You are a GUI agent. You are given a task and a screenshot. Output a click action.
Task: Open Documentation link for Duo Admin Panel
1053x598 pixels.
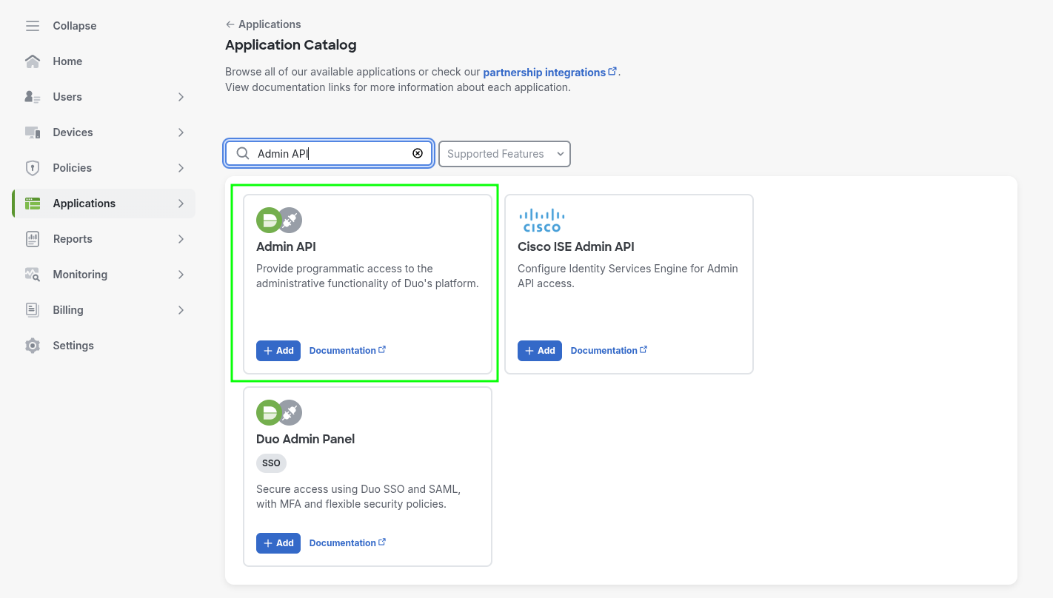347,543
